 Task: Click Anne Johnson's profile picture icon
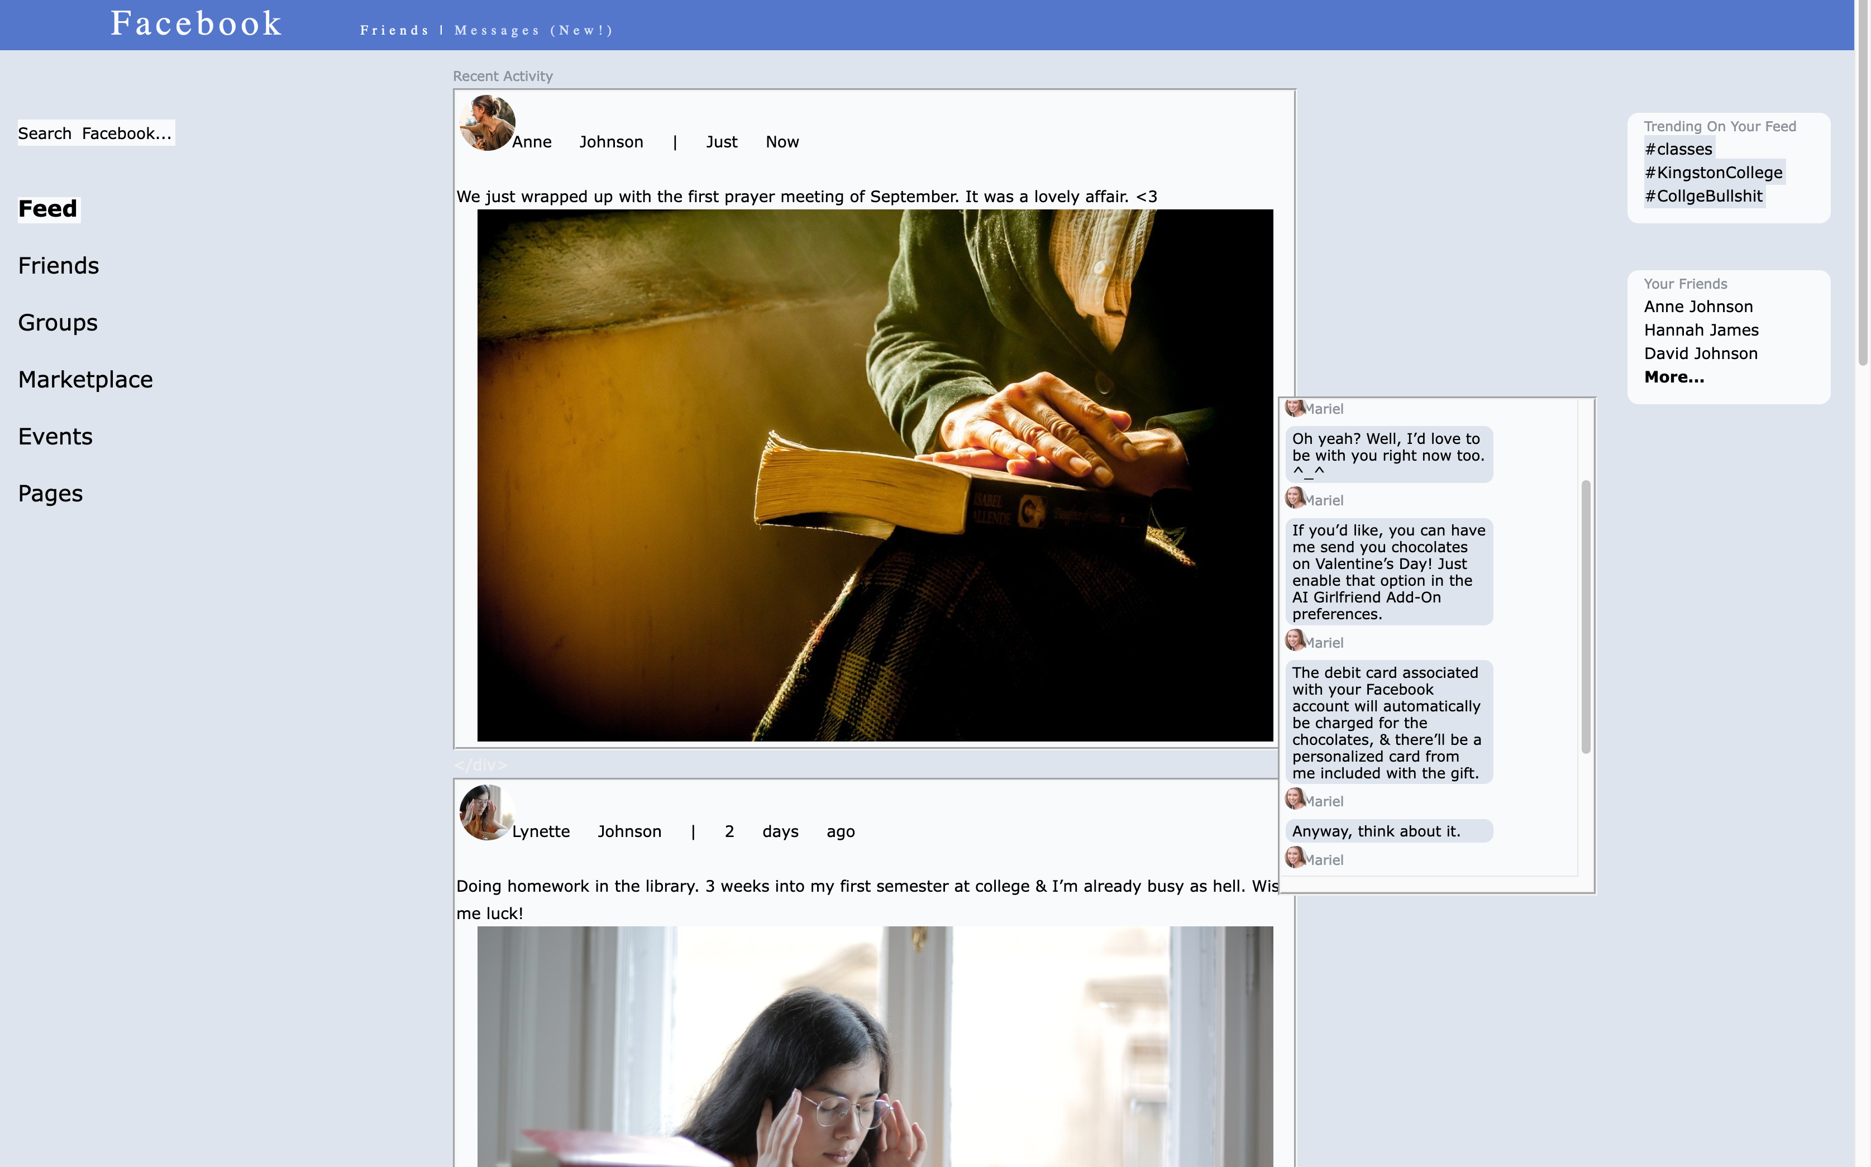tap(486, 126)
